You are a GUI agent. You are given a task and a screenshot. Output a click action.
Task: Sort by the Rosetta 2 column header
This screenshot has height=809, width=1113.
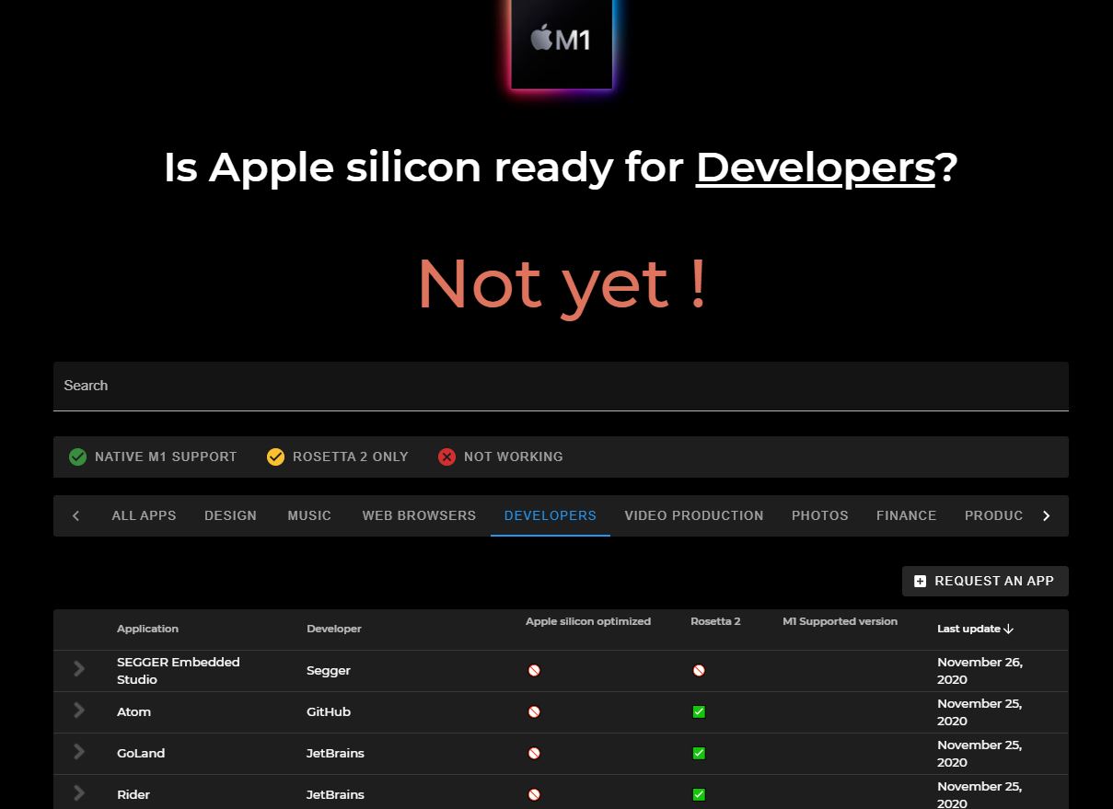coord(715,621)
